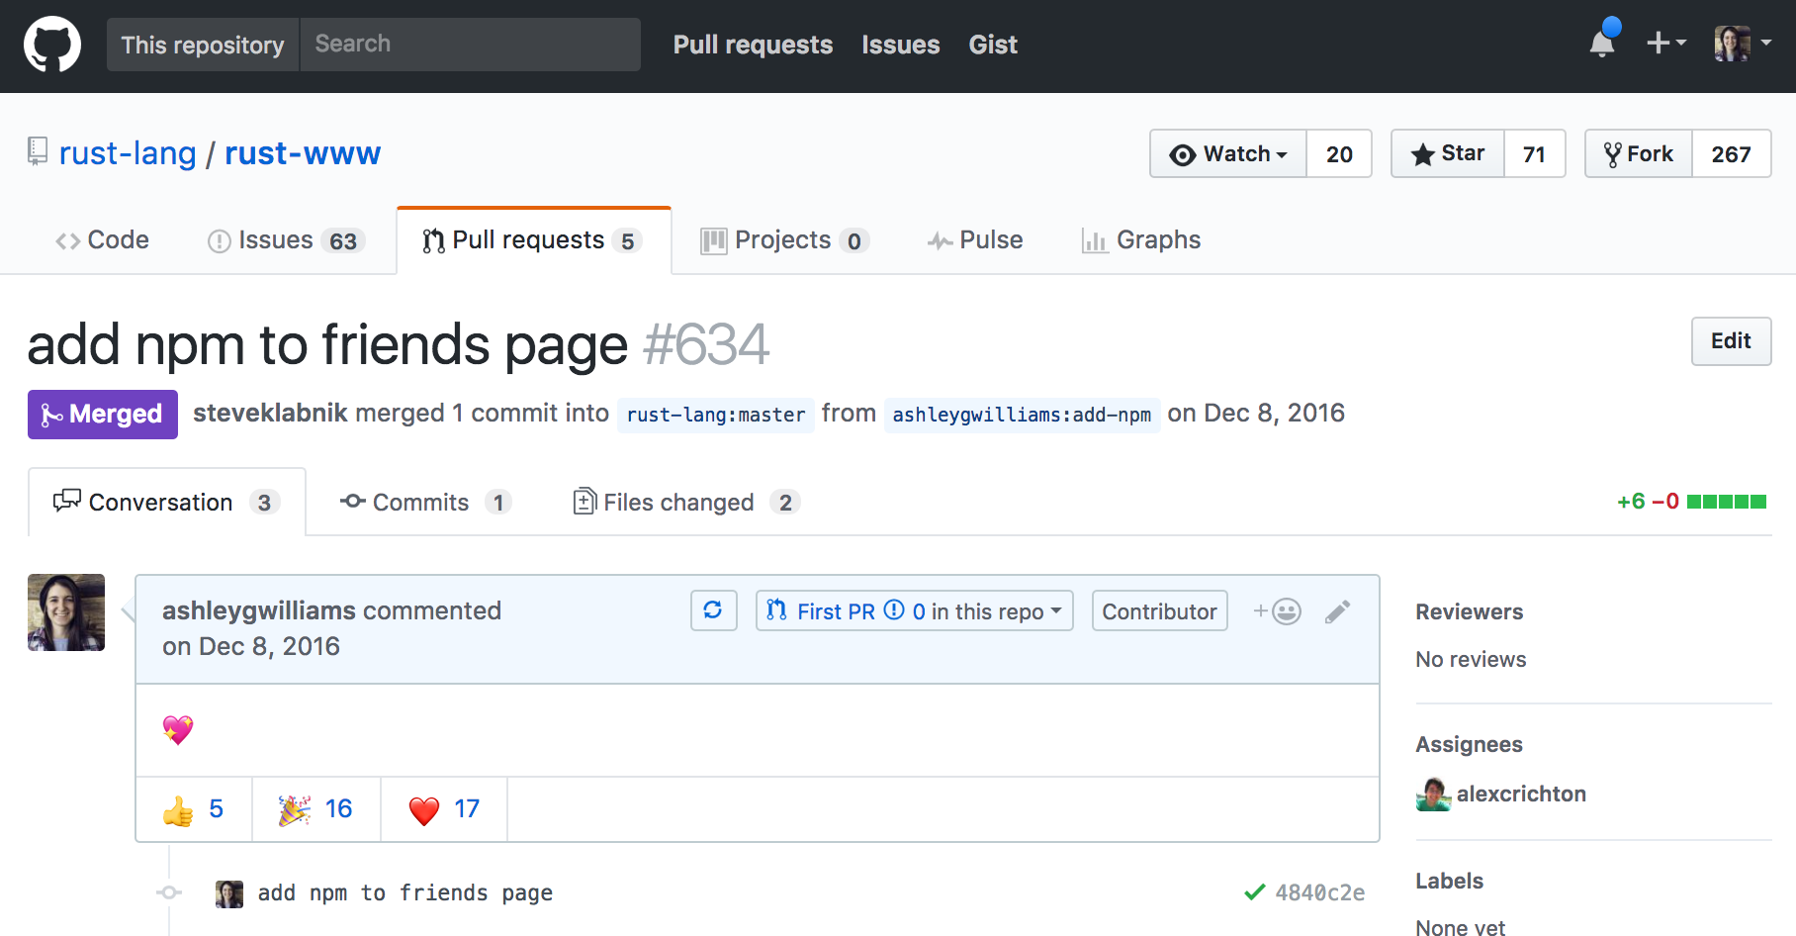Select the Conversation tab
This screenshot has width=1796, height=936.
click(x=167, y=502)
